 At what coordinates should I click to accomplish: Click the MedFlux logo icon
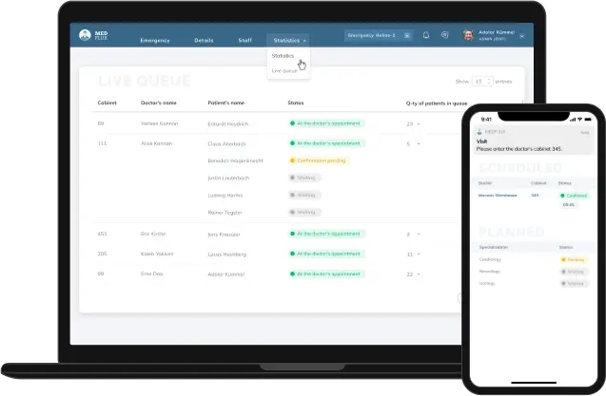point(86,35)
